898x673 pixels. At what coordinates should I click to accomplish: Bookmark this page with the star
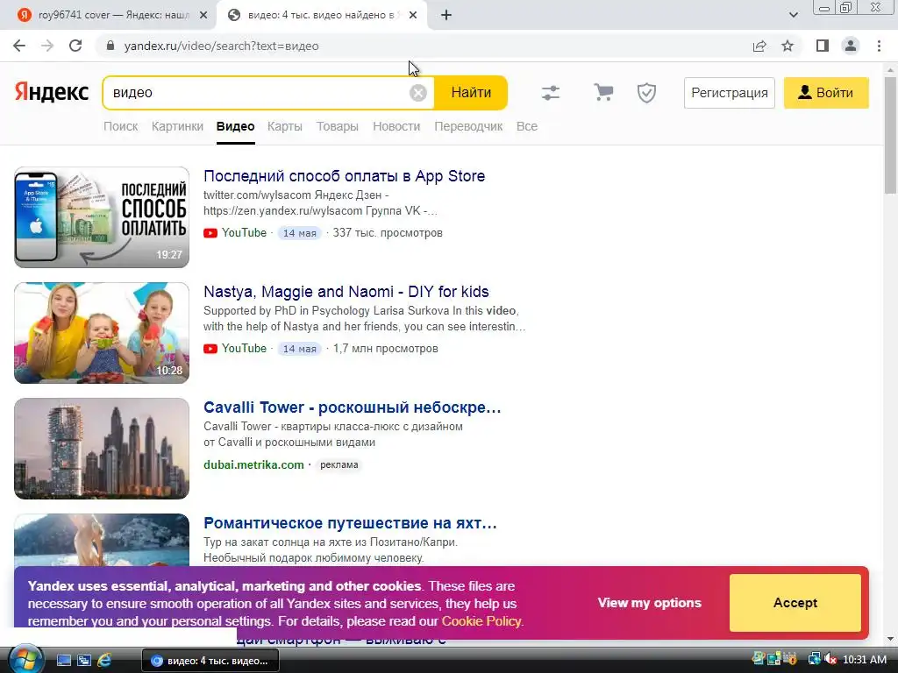788,46
